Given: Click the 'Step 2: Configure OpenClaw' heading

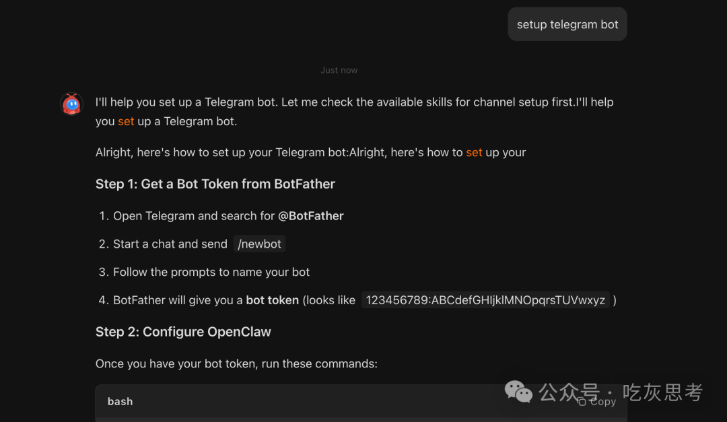Looking at the screenshot, I should coord(183,332).
